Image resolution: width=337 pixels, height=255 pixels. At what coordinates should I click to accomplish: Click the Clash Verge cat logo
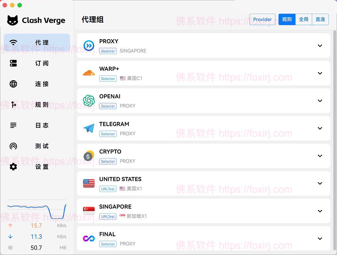[x=13, y=20]
